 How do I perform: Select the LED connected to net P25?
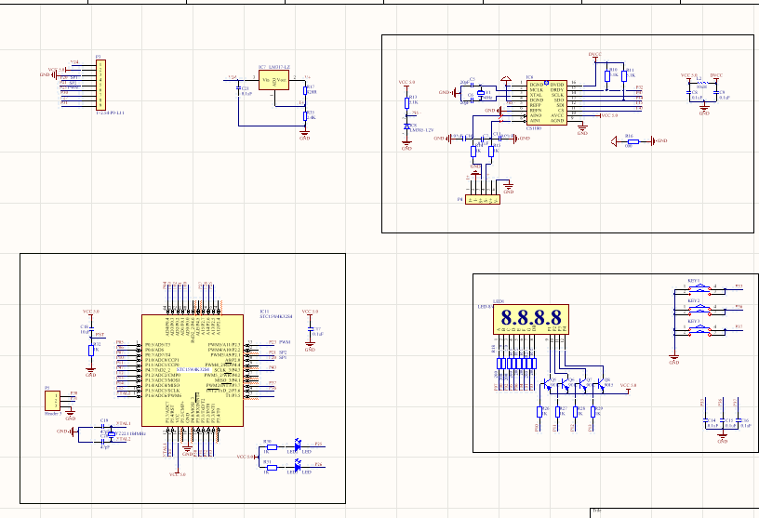[298, 445]
